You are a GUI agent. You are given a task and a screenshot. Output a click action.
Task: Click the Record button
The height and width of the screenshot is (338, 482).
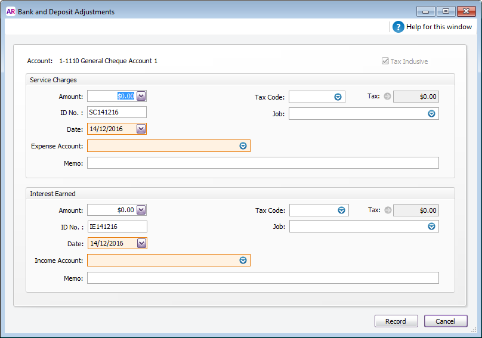tap(396, 321)
